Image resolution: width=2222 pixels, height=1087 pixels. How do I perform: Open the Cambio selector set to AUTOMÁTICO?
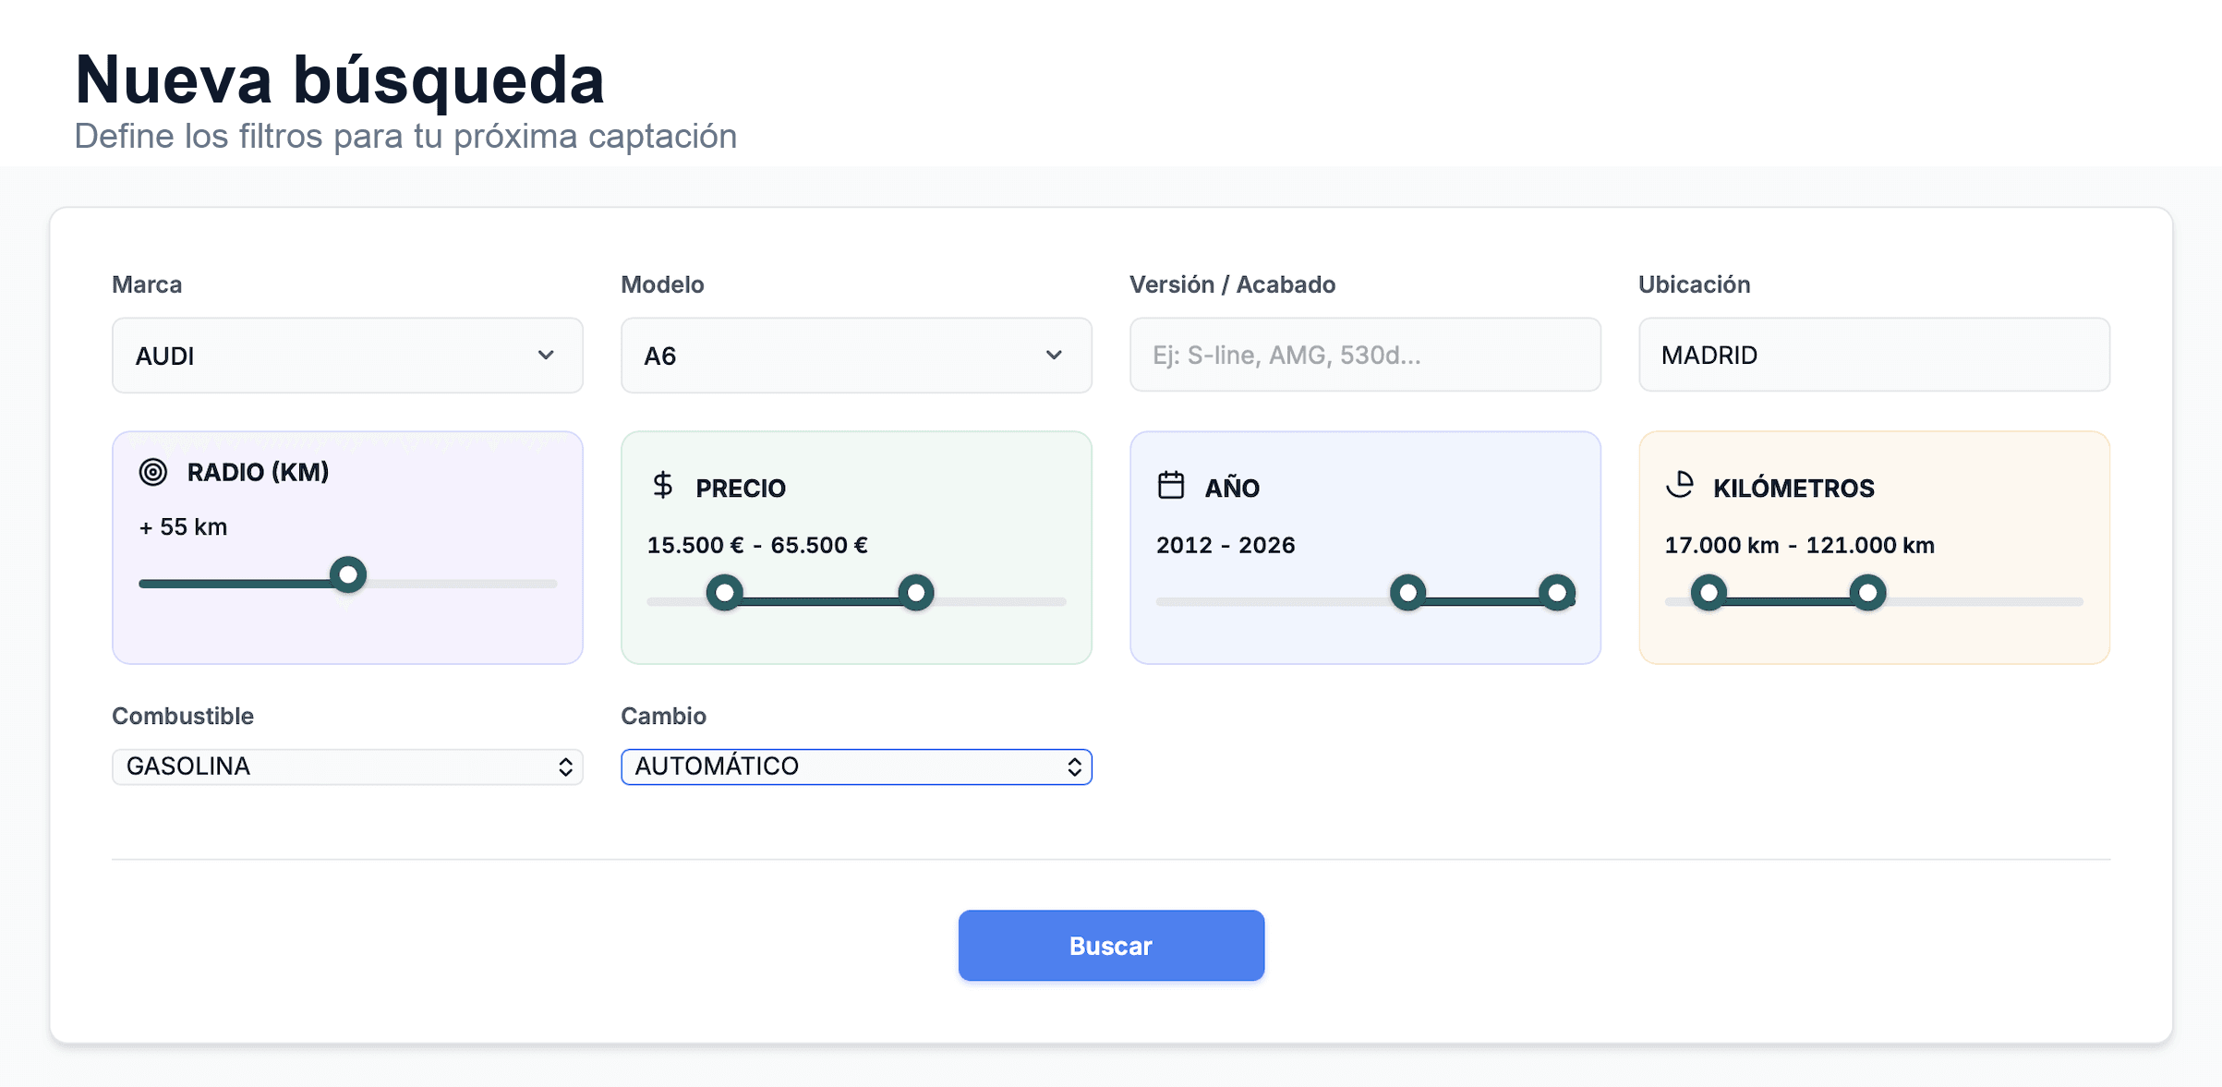(855, 767)
